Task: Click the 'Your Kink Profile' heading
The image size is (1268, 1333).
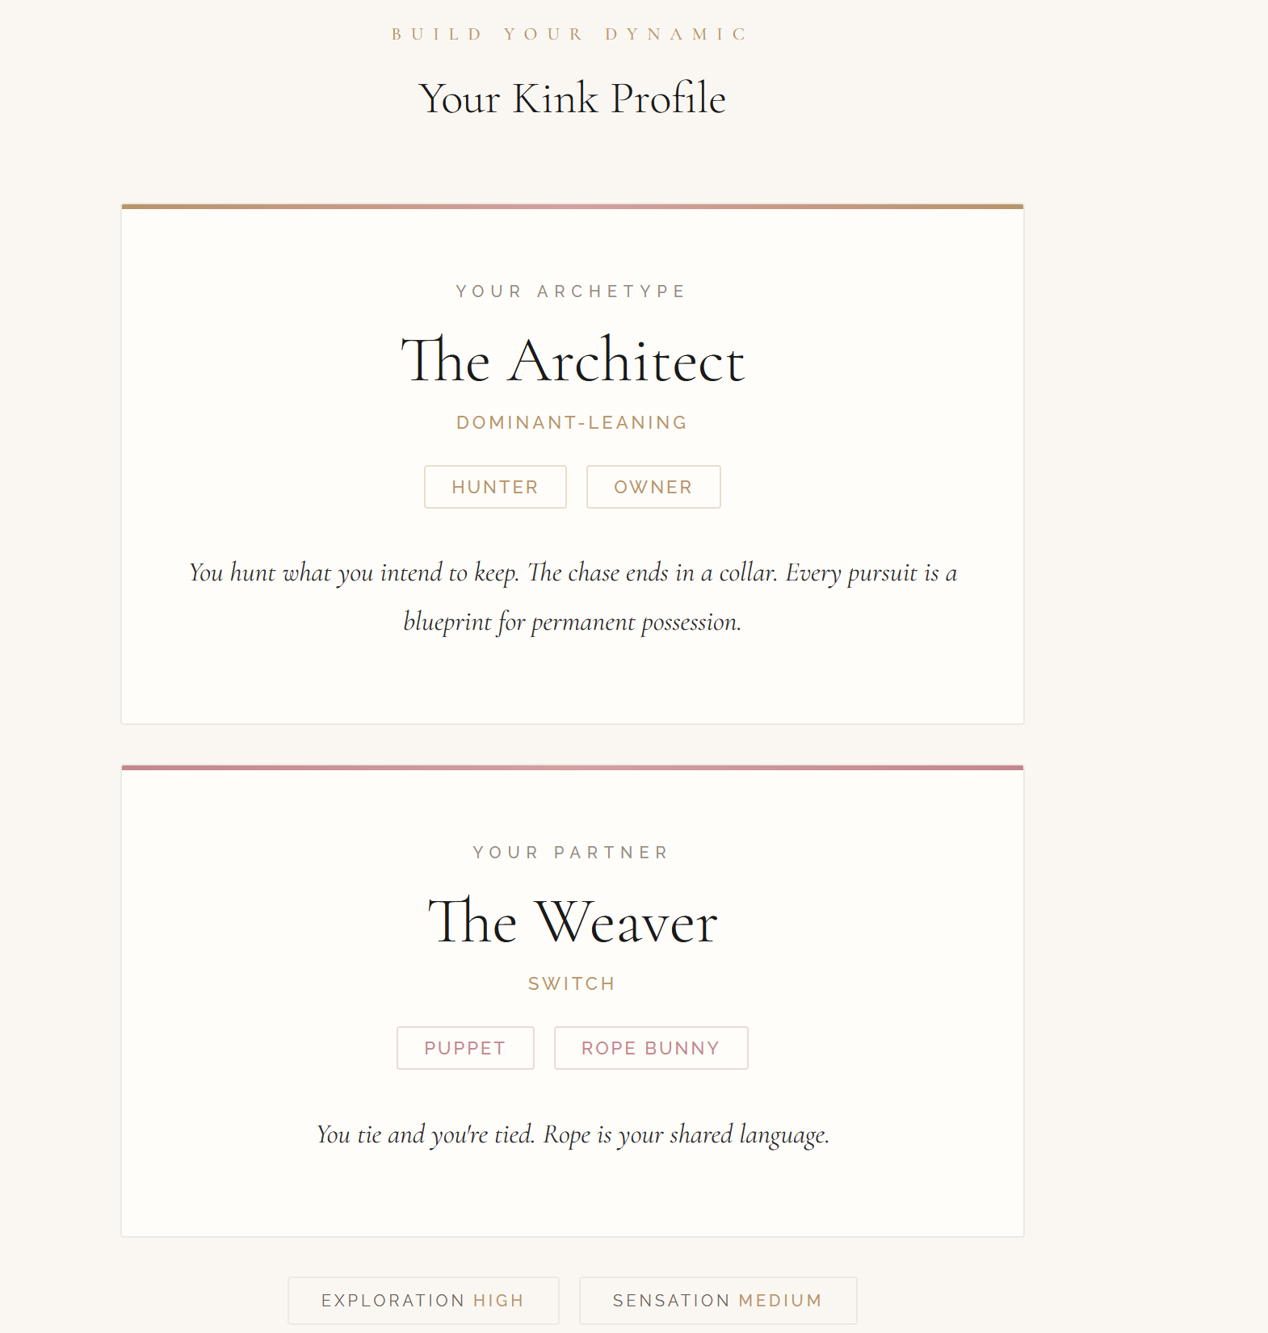Action: (572, 99)
